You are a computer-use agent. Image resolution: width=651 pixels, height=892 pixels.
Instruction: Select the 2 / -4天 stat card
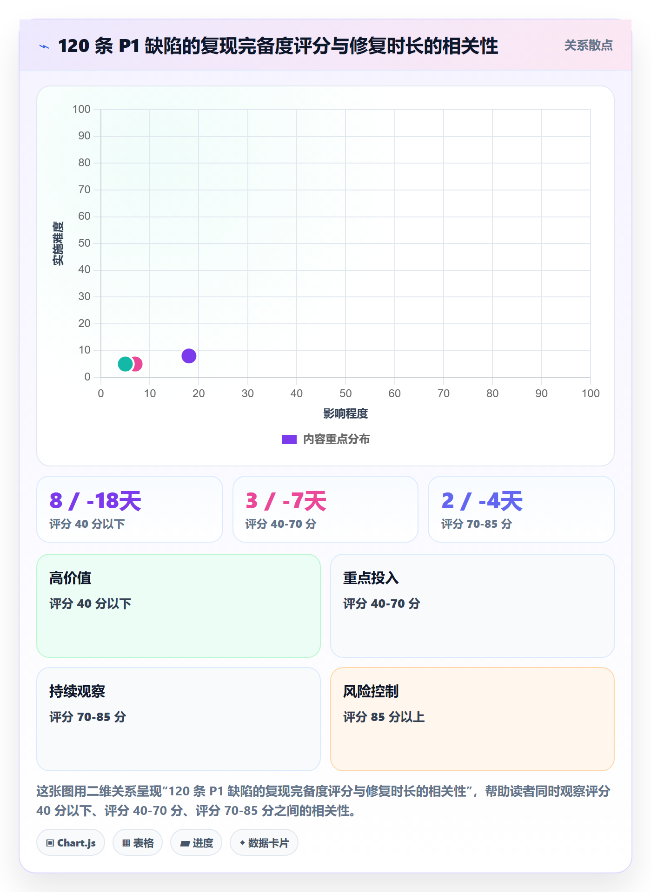(x=521, y=509)
